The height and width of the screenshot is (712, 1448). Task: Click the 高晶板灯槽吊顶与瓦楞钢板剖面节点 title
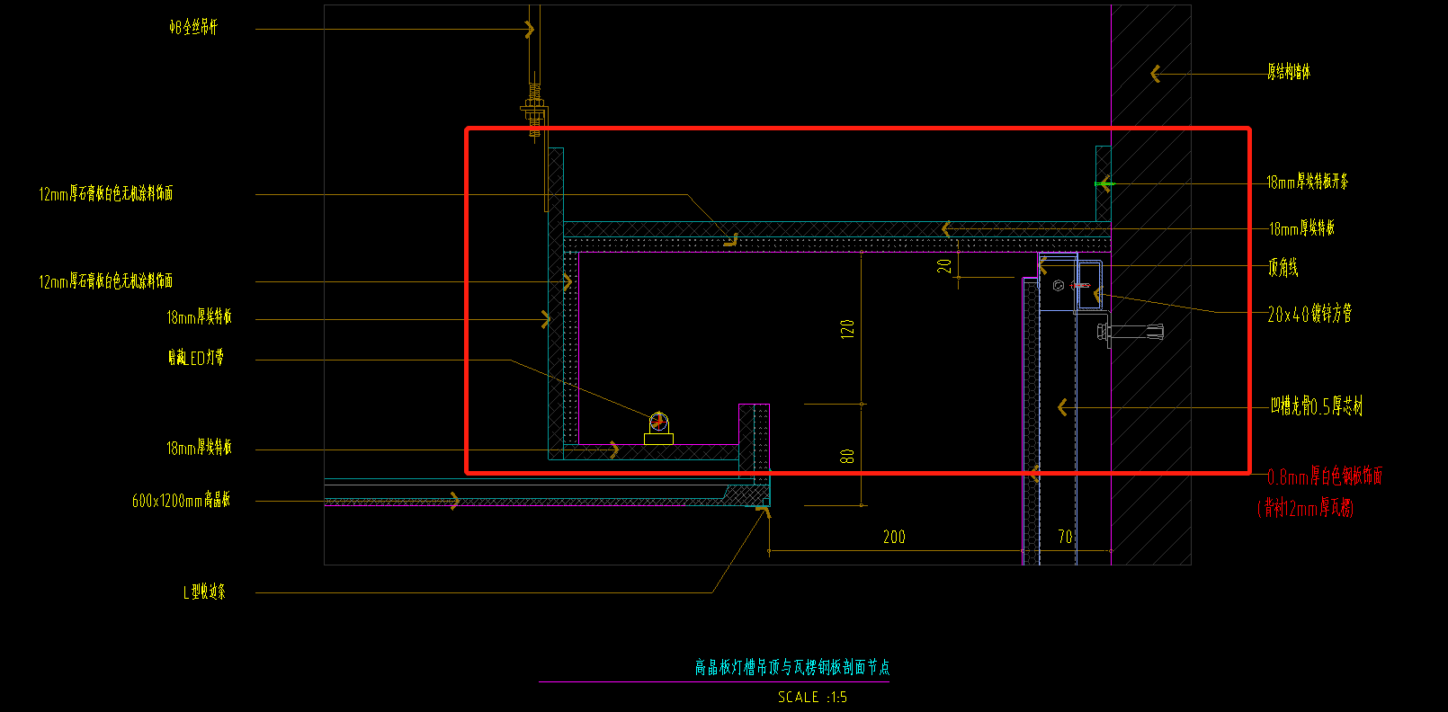(x=792, y=667)
